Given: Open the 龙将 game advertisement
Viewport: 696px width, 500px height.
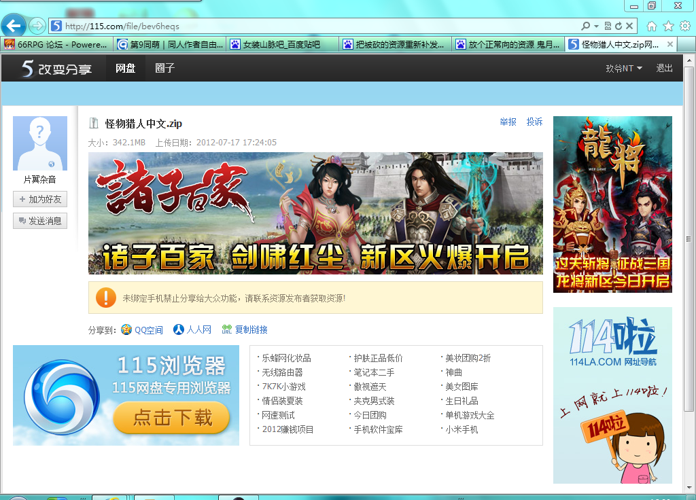Looking at the screenshot, I should point(612,204).
